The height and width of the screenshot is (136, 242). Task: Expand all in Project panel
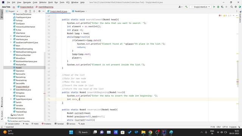pos(30,11)
